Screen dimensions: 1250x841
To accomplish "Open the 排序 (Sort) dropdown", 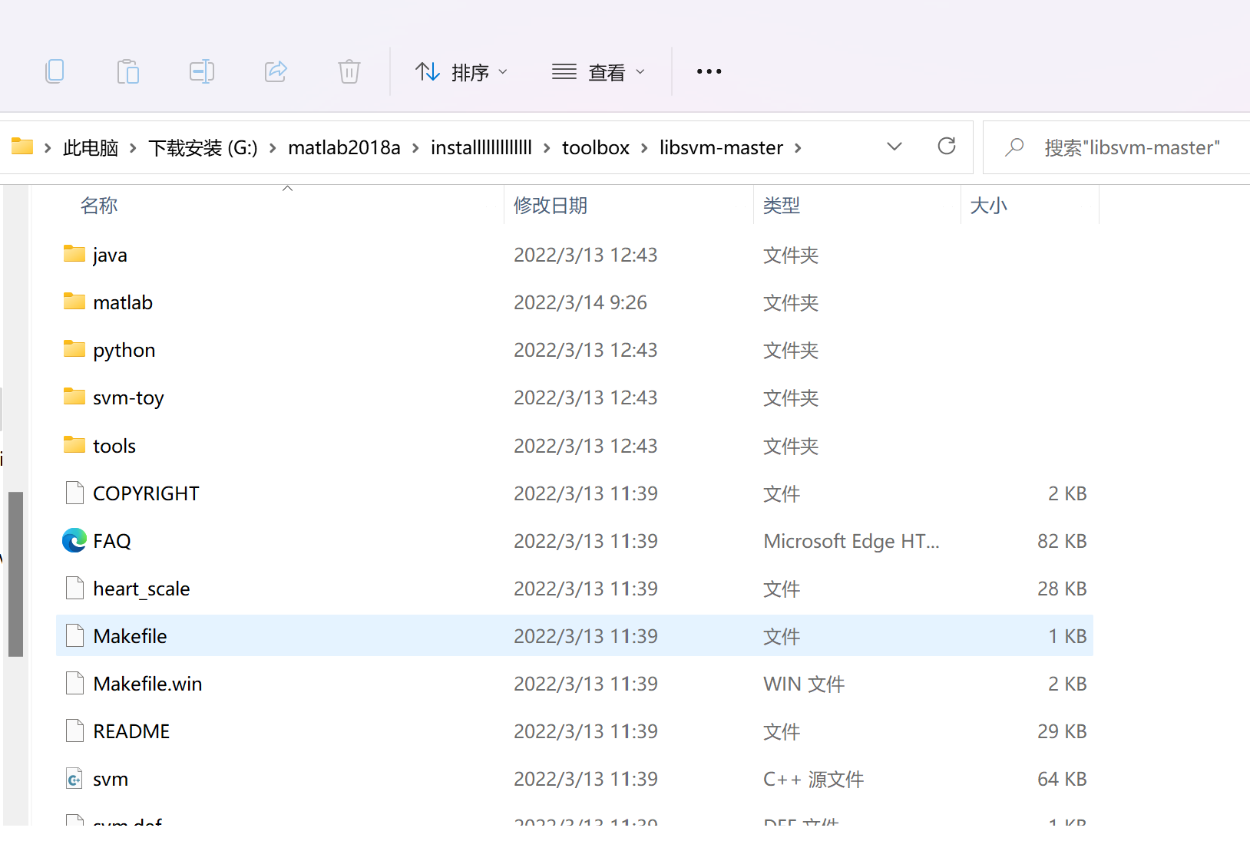I will coord(461,71).
